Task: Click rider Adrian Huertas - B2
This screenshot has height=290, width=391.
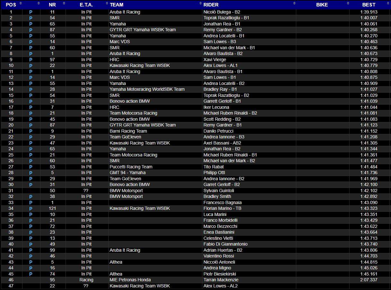Action: coord(223,250)
